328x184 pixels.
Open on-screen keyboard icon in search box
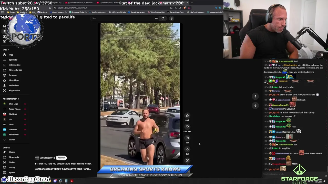point(156,18)
